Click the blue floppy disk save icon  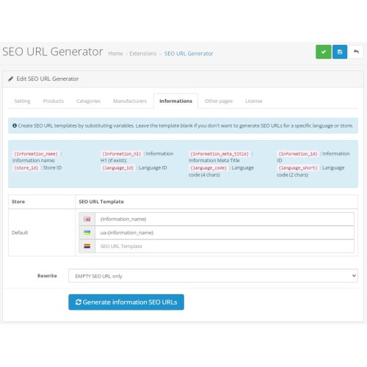tap(340, 52)
